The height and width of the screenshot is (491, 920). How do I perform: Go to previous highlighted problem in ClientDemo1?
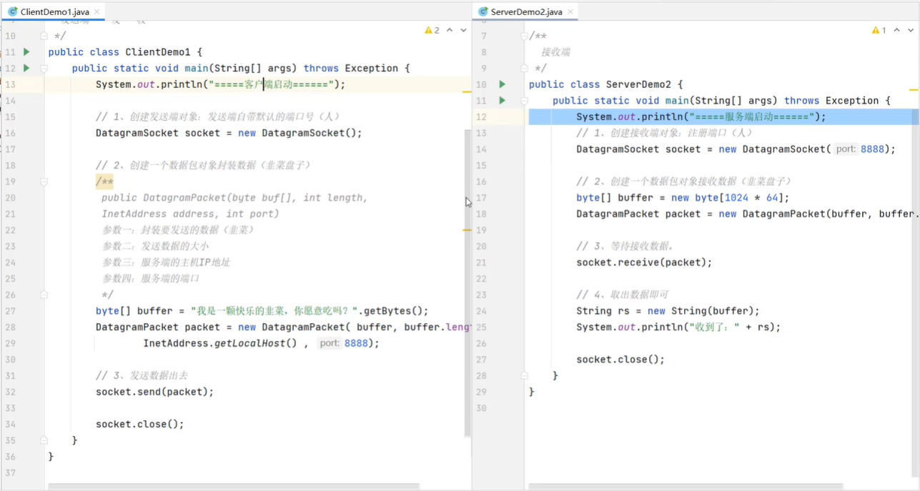point(450,31)
